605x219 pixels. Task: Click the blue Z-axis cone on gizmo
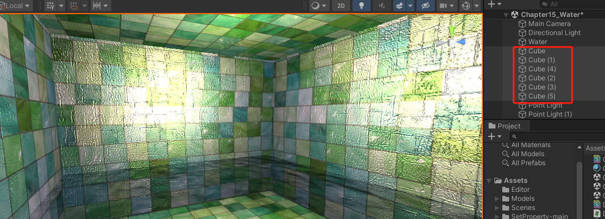tap(461, 42)
